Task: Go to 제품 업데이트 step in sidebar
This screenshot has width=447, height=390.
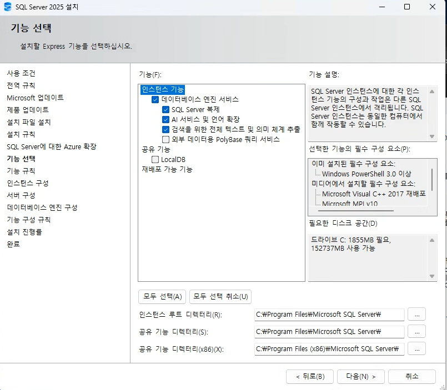Action: click(28, 110)
